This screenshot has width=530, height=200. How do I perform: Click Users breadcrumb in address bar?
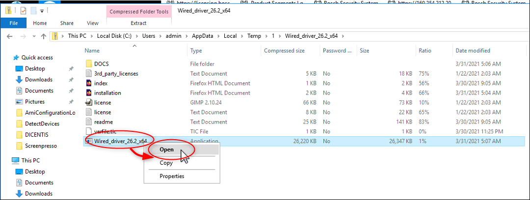(x=149, y=36)
